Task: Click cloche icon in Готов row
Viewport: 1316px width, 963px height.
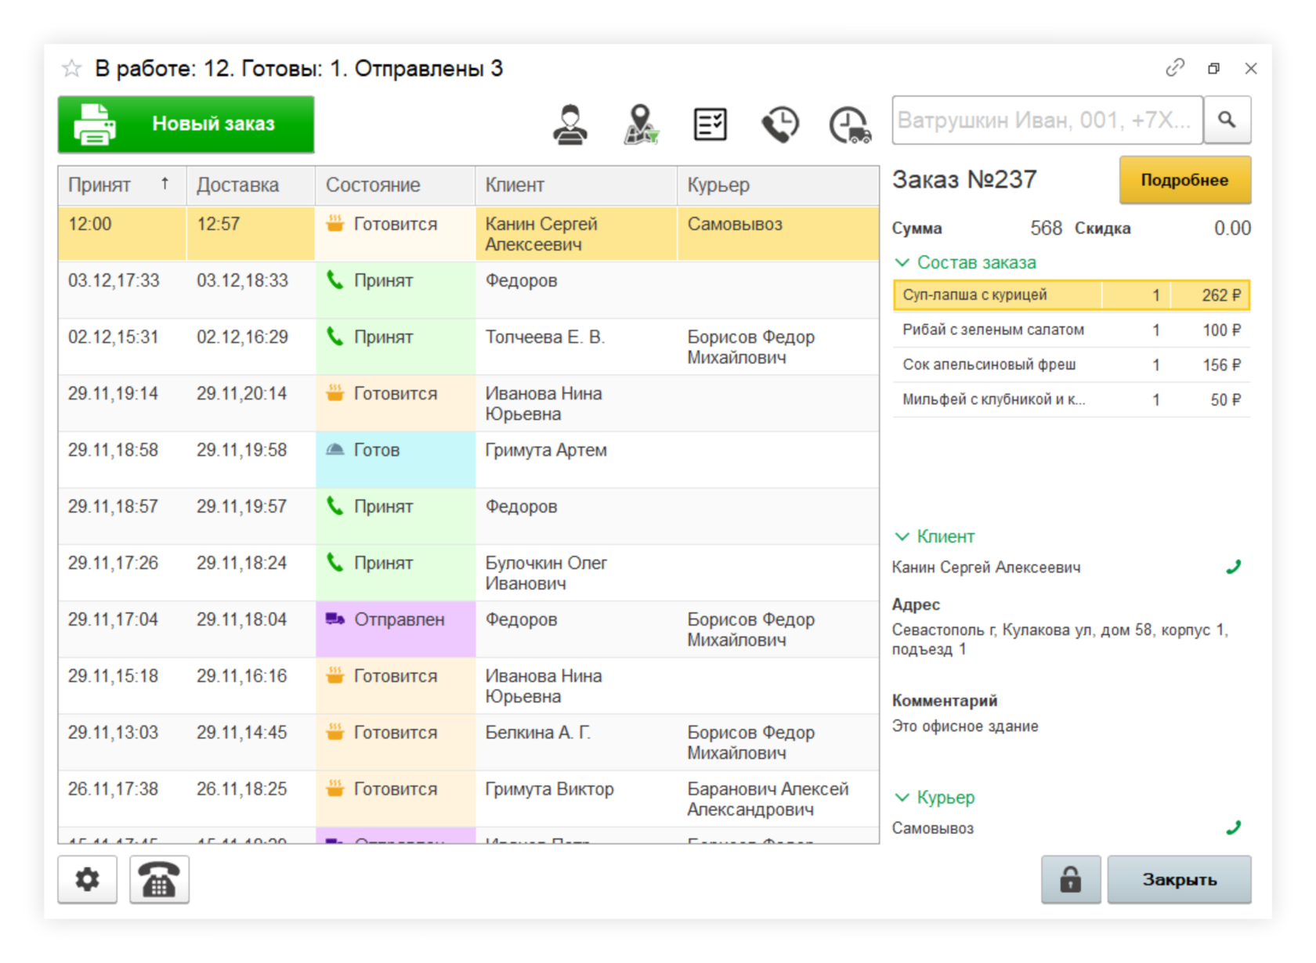Action: 335,449
